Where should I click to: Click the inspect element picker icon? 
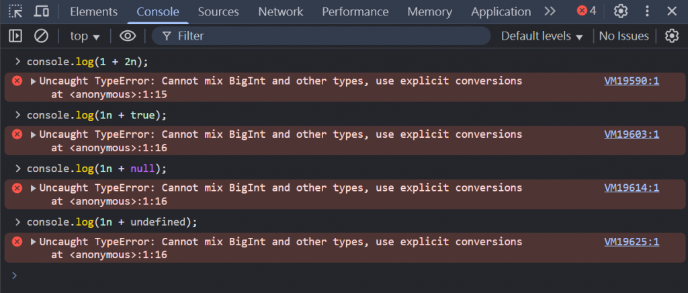(15, 11)
